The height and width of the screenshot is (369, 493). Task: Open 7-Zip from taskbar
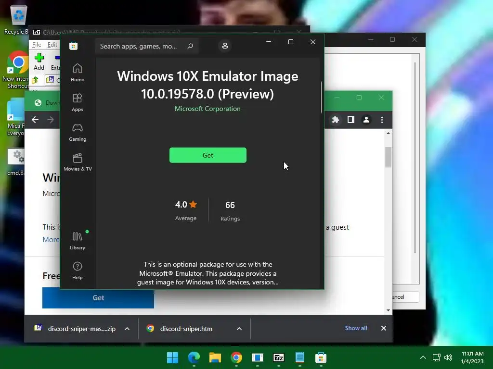point(279,357)
